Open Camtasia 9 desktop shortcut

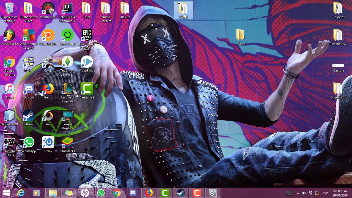click(87, 91)
